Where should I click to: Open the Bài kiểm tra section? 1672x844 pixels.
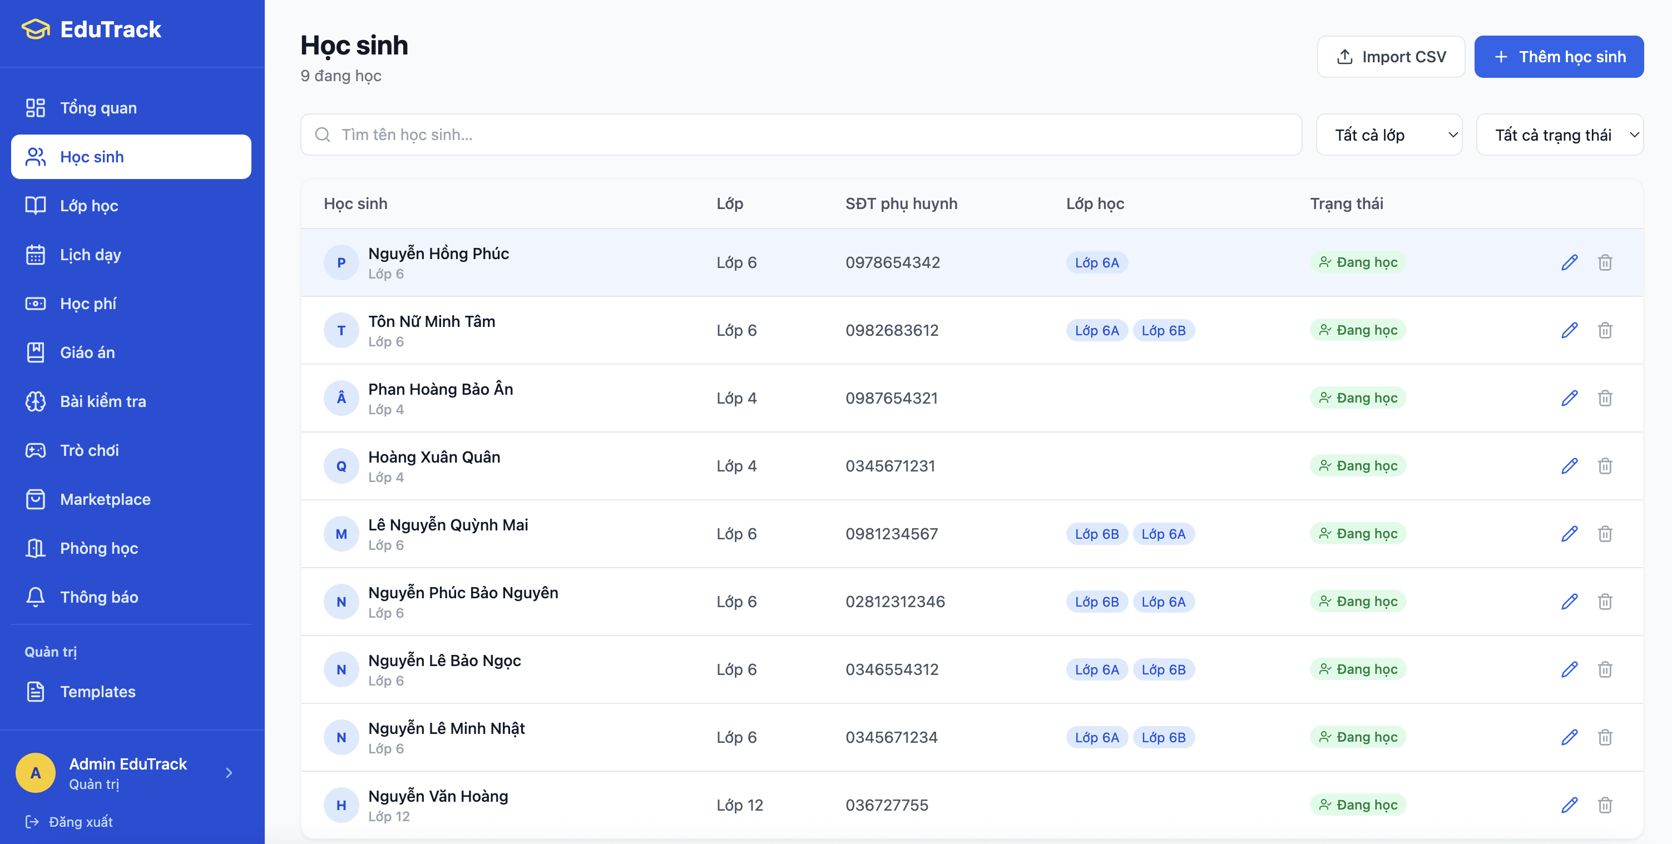tap(102, 401)
